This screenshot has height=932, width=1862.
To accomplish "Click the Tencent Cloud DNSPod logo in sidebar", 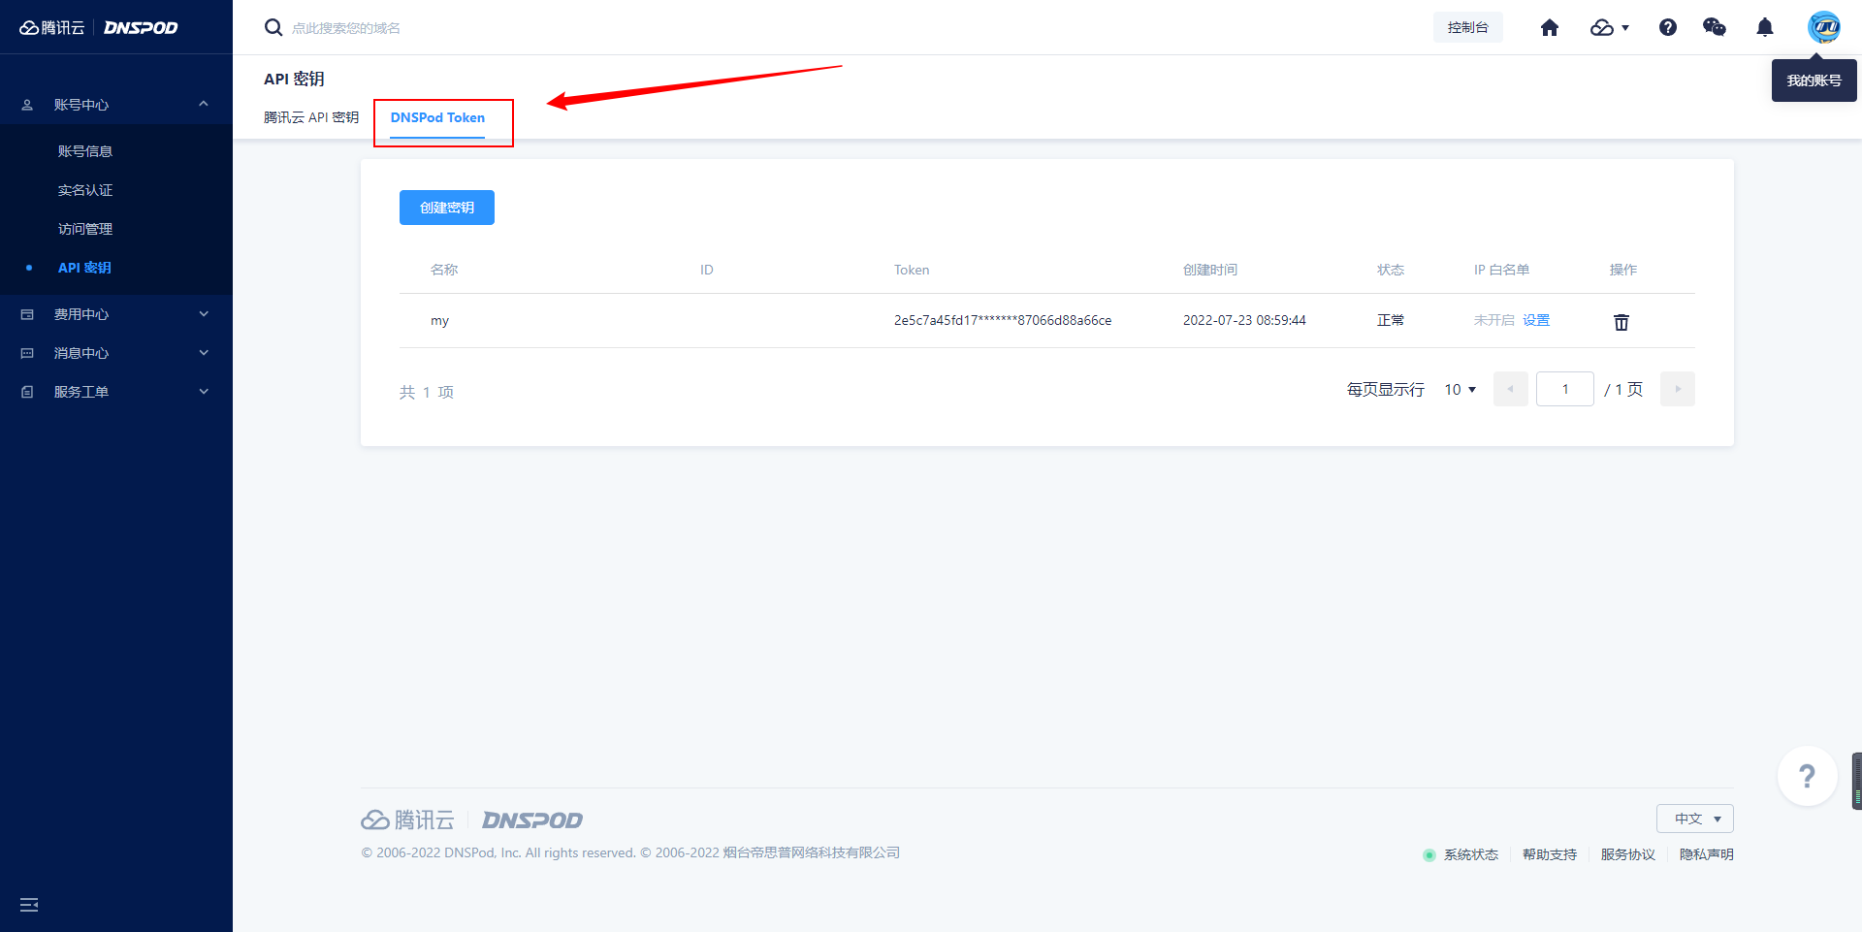I will (x=99, y=27).
